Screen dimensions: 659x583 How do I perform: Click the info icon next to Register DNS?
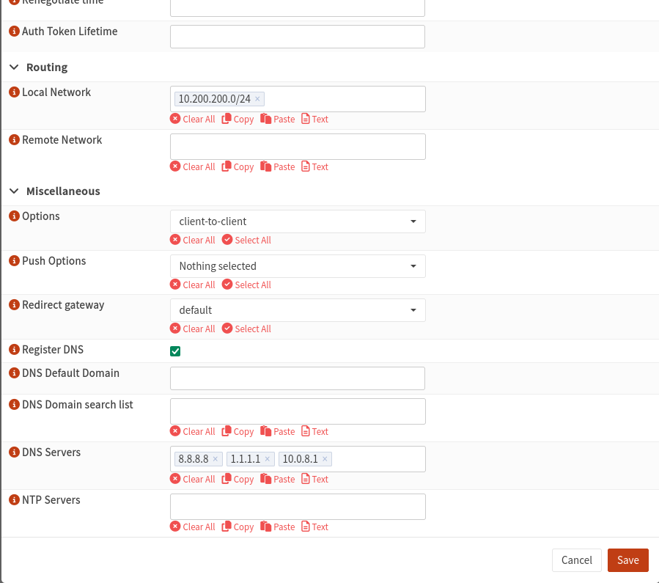coord(13,350)
